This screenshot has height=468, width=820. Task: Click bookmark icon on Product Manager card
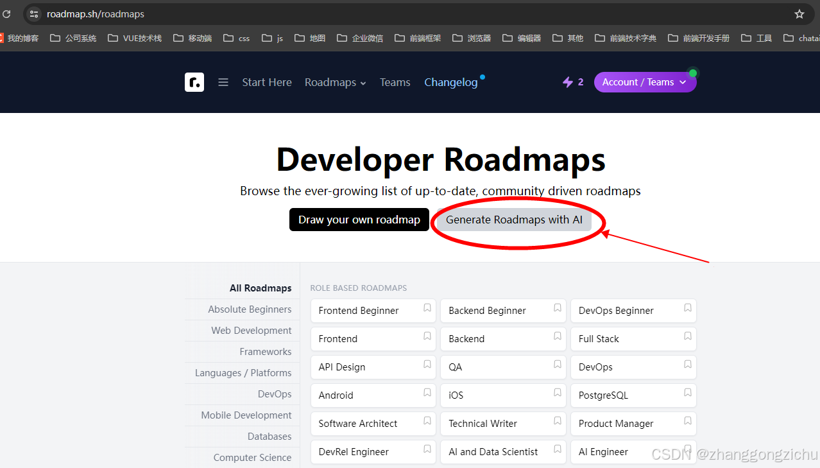[x=688, y=421]
